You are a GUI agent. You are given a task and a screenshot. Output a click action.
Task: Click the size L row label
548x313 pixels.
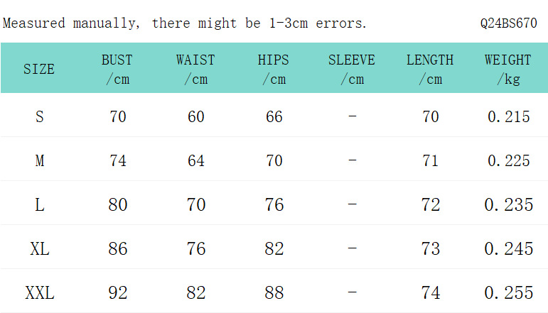(x=39, y=204)
